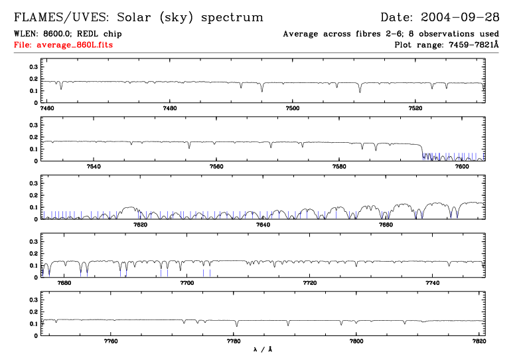Image resolution: width=519 pixels, height=360 pixels.
Task: Click the 7760 axis label
Action: click(x=111, y=341)
